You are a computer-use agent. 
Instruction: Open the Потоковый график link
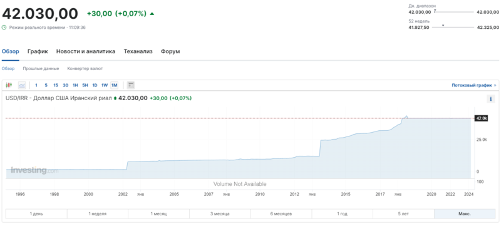pos(472,85)
